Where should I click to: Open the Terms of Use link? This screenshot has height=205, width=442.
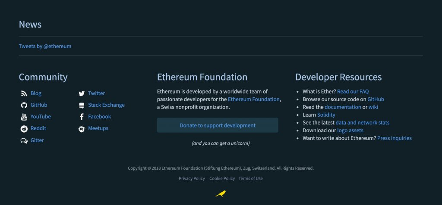250,178
